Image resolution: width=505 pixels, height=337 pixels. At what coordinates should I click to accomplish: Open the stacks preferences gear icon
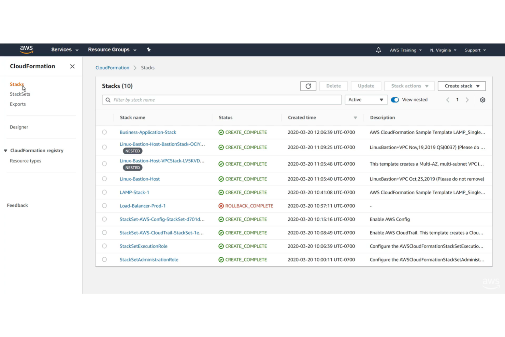[482, 100]
